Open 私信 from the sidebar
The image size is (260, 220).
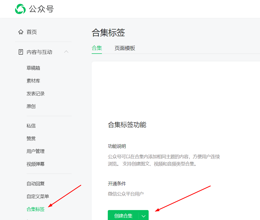(31, 125)
